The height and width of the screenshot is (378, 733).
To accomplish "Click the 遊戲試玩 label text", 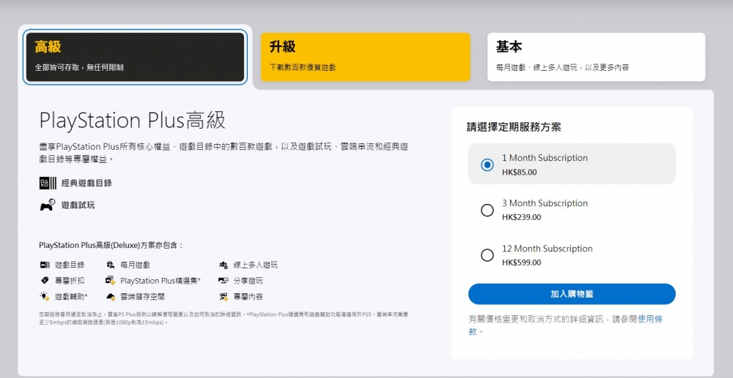I will [78, 205].
